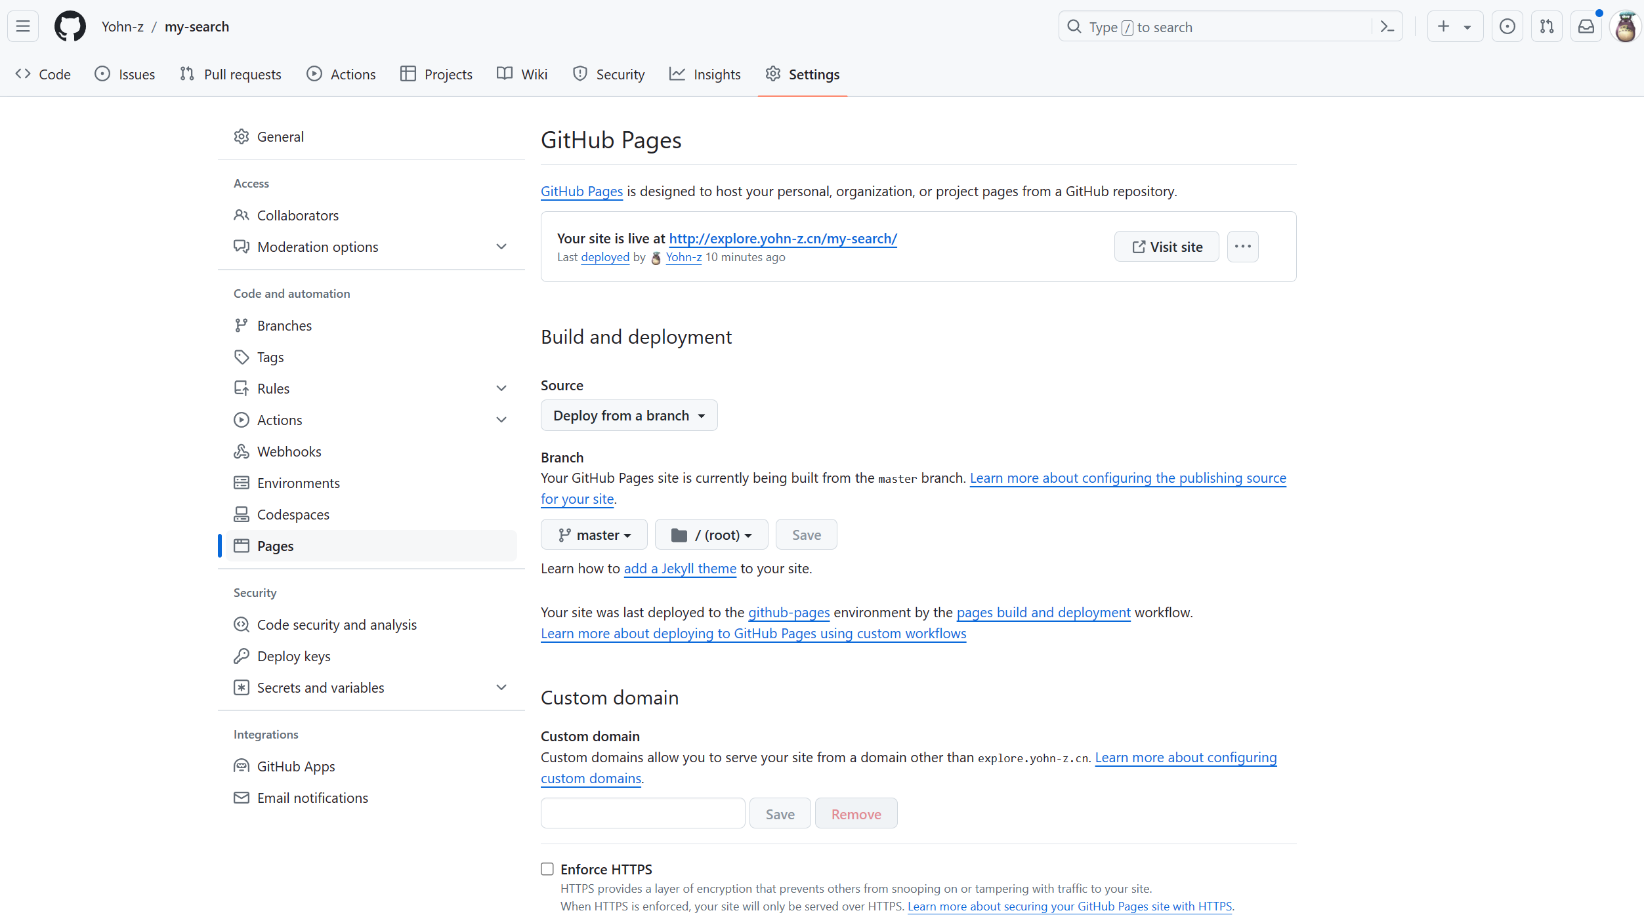Open the notifications inbox icon
The width and height of the screenshot is (1644, 917).
click(1586, 26)
